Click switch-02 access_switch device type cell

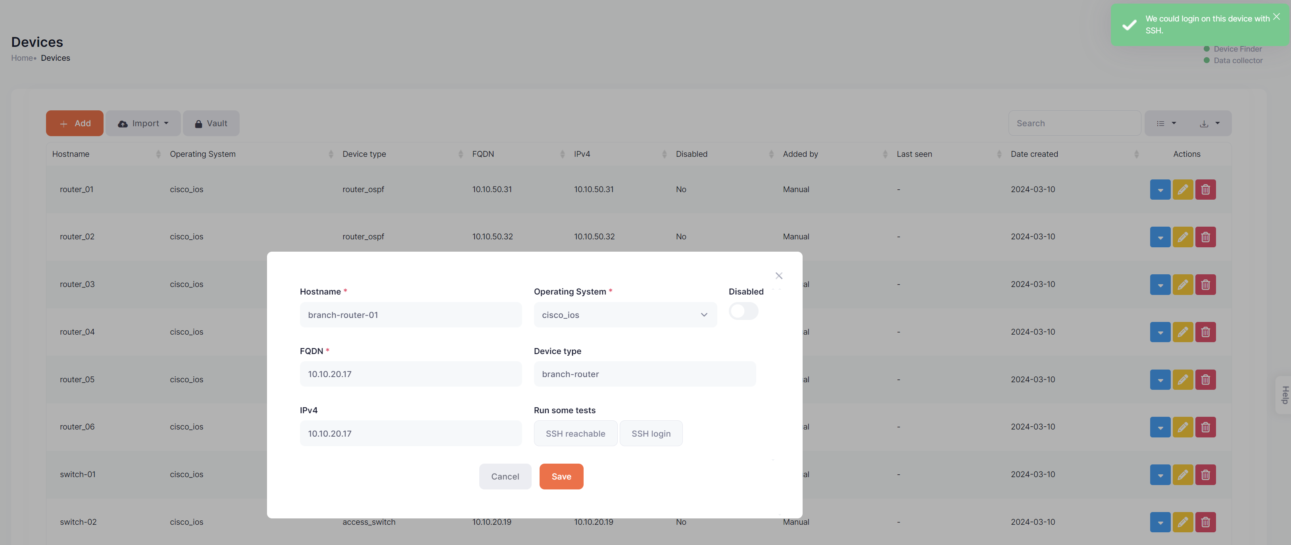pyautogui.click(x=369, y=522)
